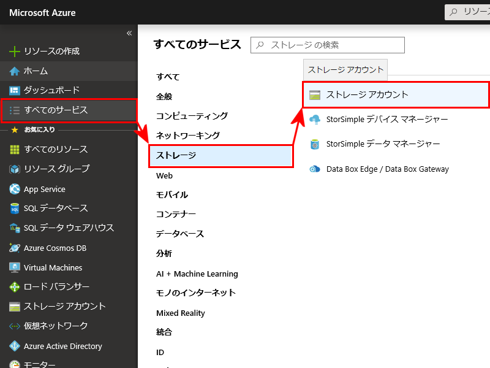Select the Mixed Reality category
The width and height of the screenshot is (490, 368).
point(181,313)
